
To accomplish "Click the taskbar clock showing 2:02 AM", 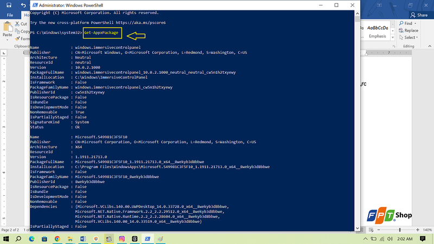I will pyautogui.click(x=405, y=239).
